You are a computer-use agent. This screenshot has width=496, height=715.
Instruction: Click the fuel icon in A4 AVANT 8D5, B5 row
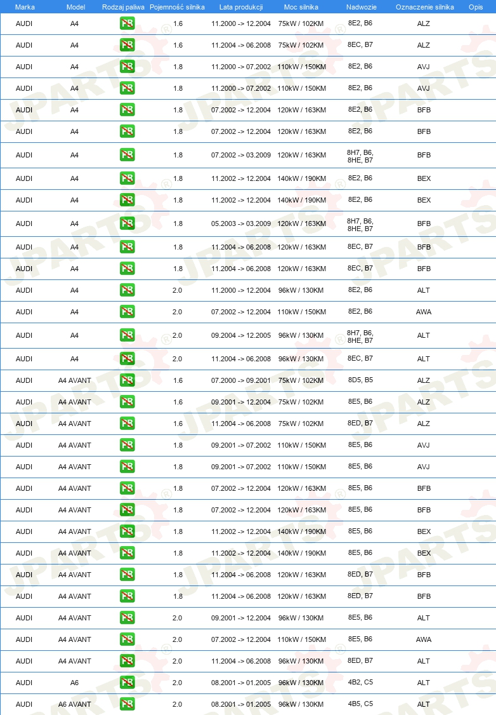(127, 380)
